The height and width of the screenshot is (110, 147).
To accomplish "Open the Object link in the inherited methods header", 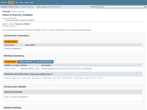I will point(49,74).
